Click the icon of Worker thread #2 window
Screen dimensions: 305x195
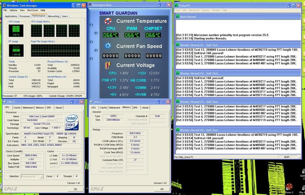pyautogui.click(x=178, y=73)
